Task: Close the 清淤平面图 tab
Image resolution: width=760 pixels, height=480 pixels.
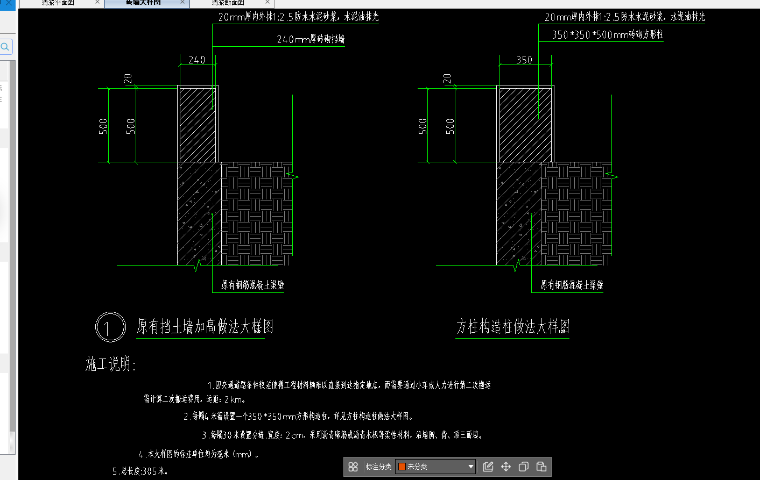Action: (x=97, y=2)
